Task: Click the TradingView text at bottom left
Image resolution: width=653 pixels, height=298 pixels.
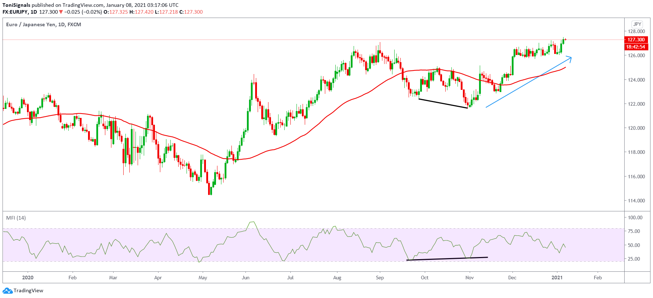Action: pyautogui.click(x=28, y=290)
